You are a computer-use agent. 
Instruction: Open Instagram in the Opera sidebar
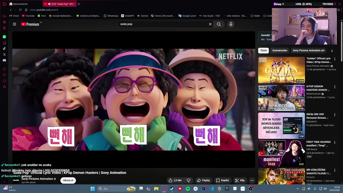point(4,43)
